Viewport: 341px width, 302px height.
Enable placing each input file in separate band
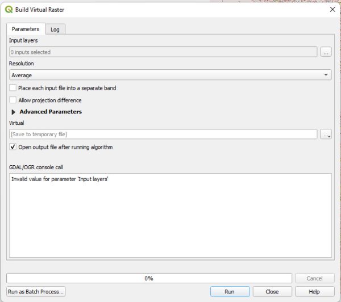(x=13, y=88)
